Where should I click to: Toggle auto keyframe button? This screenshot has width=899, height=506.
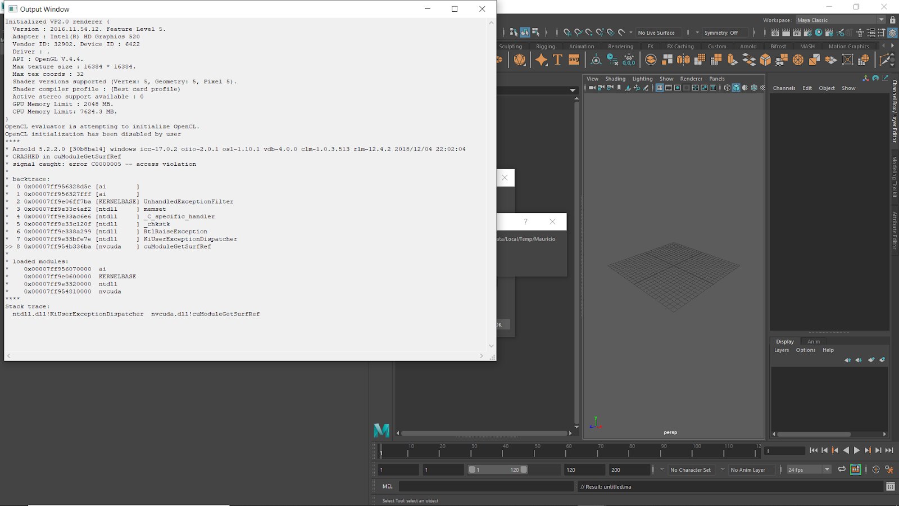point(875,469)
